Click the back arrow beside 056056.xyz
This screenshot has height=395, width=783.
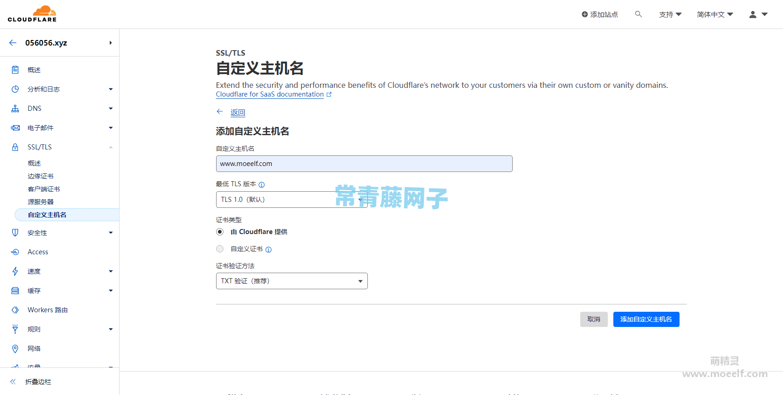tap(13, 43)
